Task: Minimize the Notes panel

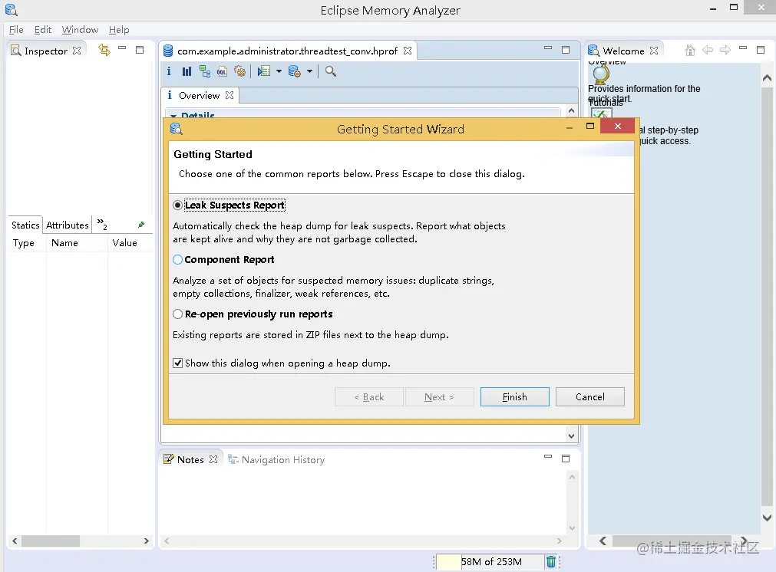Action: pos(548,457)
